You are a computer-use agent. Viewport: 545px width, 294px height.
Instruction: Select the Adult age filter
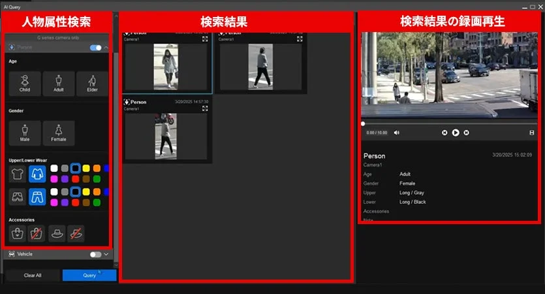point(58,84)
